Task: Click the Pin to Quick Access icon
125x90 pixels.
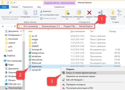Action: pos(10,13)
